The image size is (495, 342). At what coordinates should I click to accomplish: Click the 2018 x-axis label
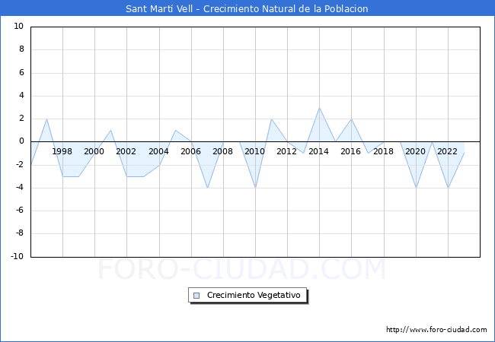click(x=383, y=151)
